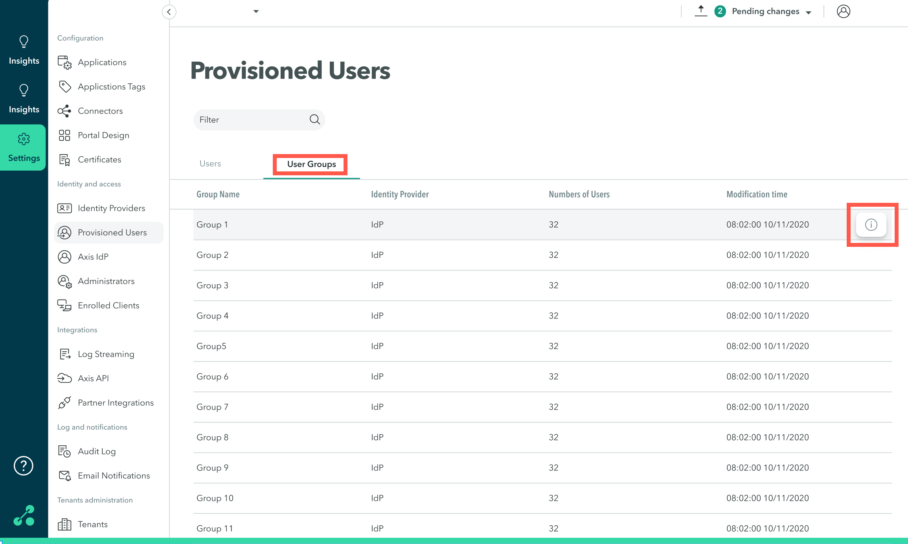Click the info icon for Group 1
908x544 pixels.
coord(871,224)
